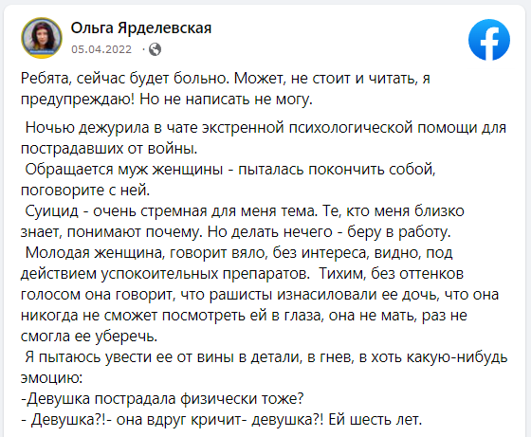
Task: Click the text "поговорите с ней."
Action: click(85, 191)
